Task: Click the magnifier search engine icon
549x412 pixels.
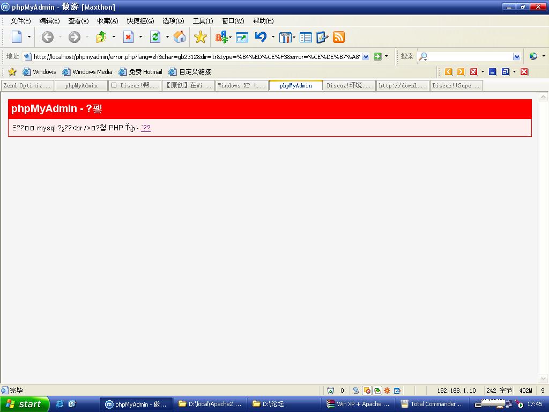Action: (423, 56)
